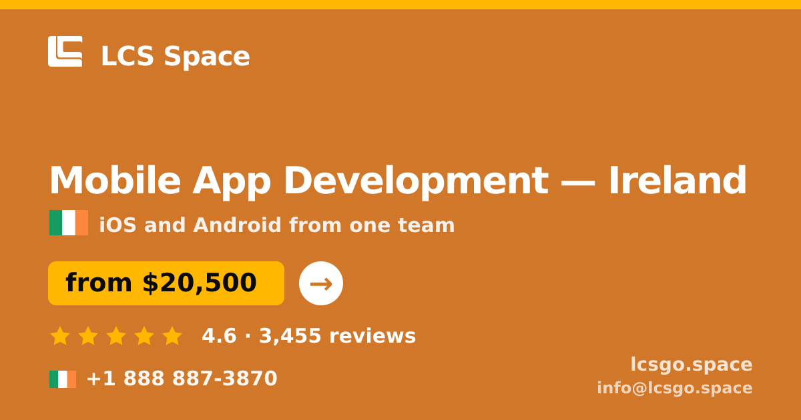Click the Mobile App Development — Ireland heading
This screenshot has height=420, width=801.
[398, 181]
